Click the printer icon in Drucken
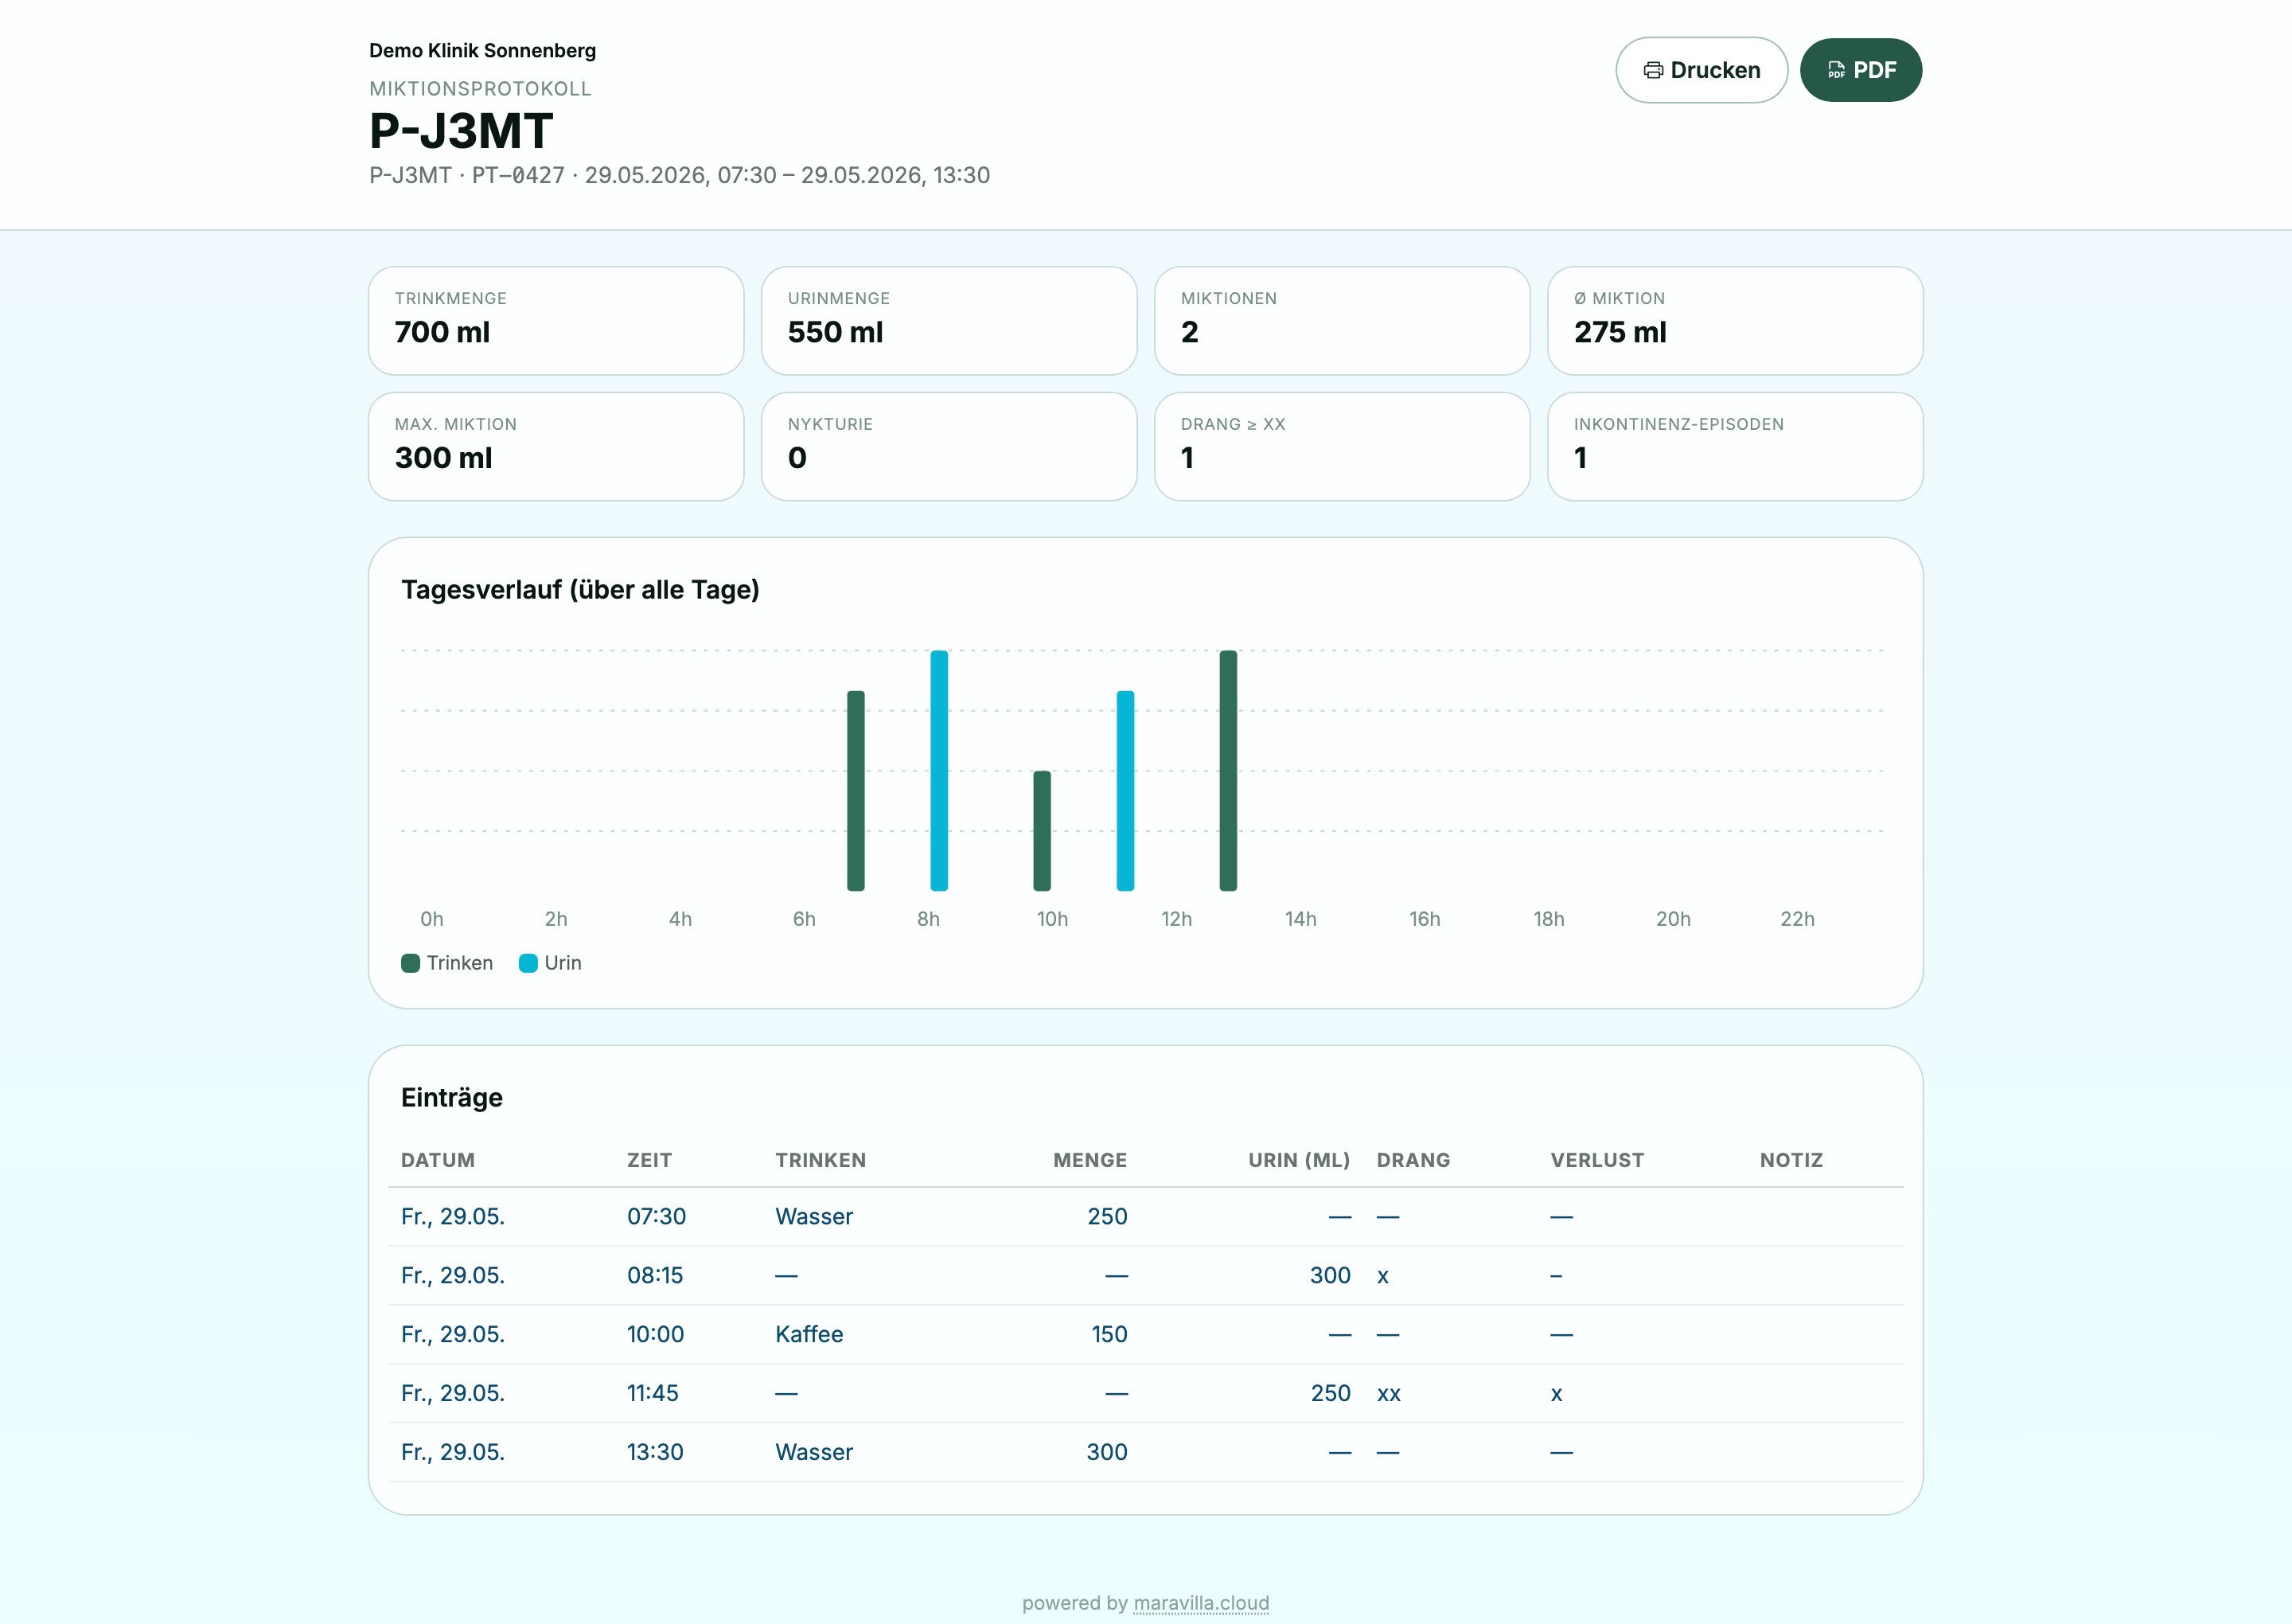The image size is (2292, 1624). pyautogui.click(x=1653, y=70)
